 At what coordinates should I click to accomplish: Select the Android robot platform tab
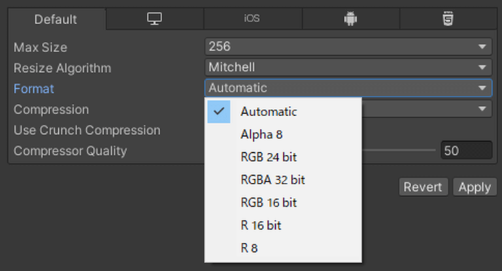[x=350, y=19]
